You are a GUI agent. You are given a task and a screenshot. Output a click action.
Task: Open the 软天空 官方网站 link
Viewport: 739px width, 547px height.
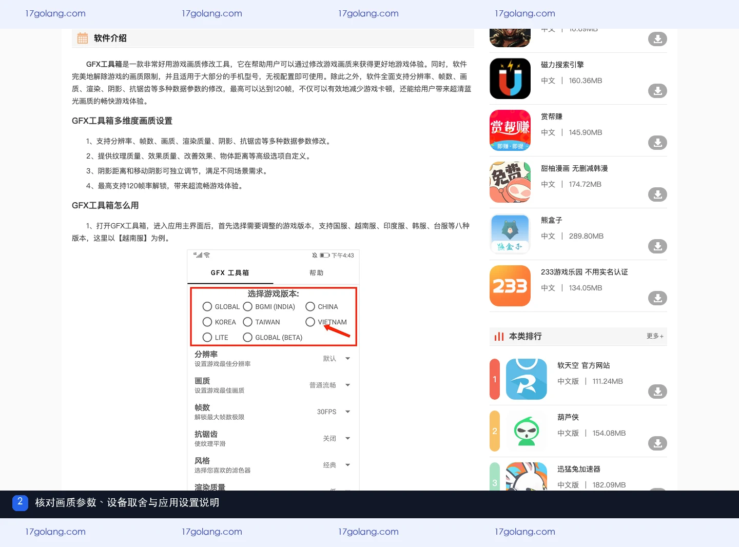tap(584, 365)
